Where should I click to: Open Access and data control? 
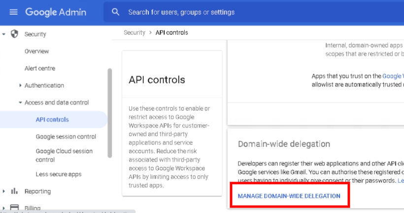pos(57,103)
